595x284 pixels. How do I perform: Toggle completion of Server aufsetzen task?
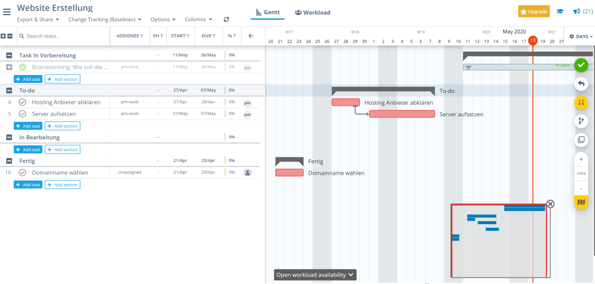click(x=23, y=114)
